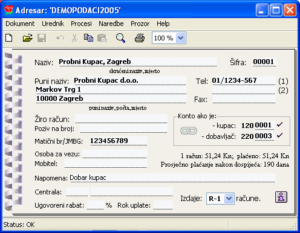Expand the Izdaje R-1 dropdown
Image resolution: width=300 pixels, height=233 pixels.
[229, 199]
